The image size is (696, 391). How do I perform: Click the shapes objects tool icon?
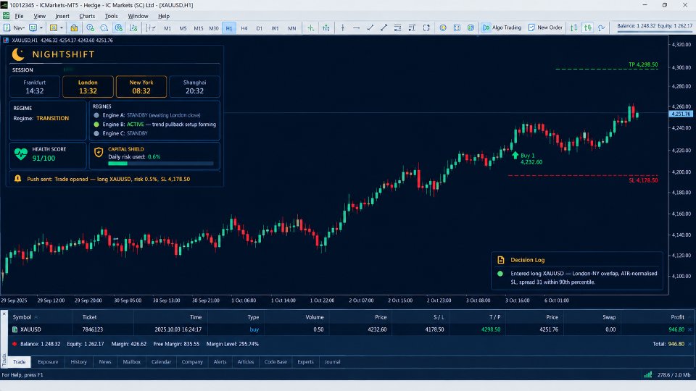click(x=426, y=28)
